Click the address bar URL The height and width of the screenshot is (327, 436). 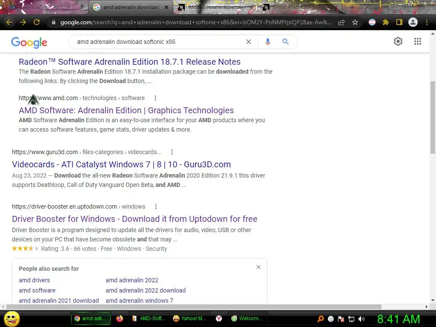(x=195, y=22)
